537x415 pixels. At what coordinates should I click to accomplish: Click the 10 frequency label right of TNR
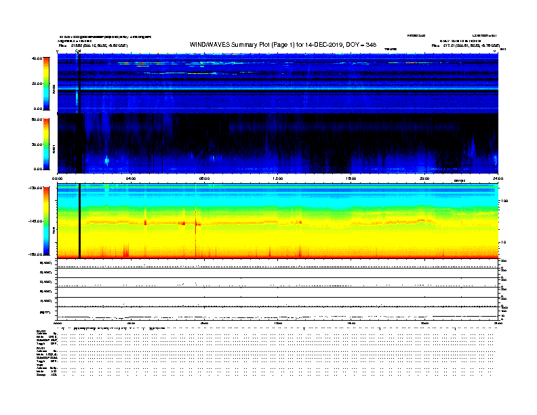pyautogui.click(x=503, y=243)
